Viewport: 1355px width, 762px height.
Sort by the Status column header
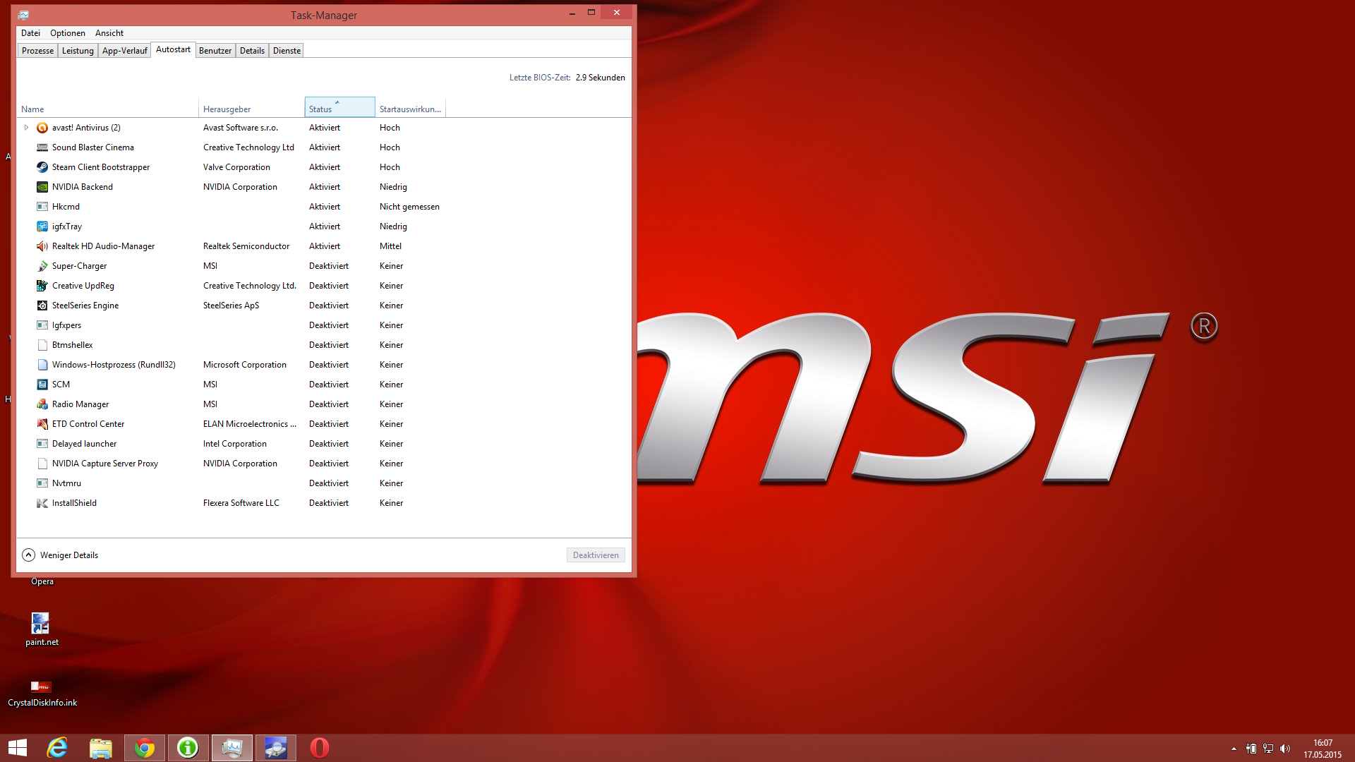coord(339,109)
